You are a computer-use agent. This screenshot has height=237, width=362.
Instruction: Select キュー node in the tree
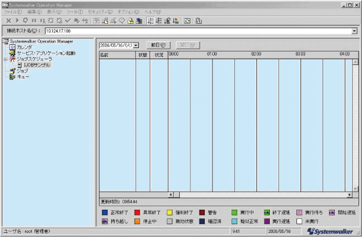[x=23, y=77]
